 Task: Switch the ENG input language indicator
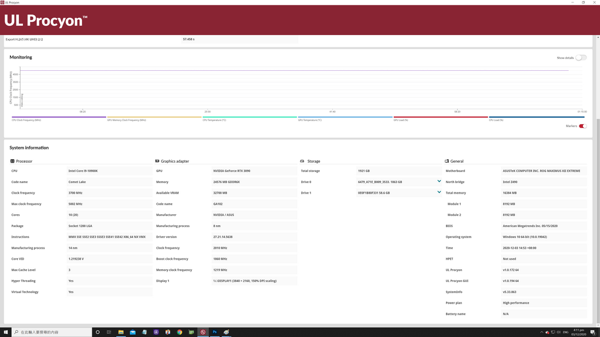click(565, 332)
